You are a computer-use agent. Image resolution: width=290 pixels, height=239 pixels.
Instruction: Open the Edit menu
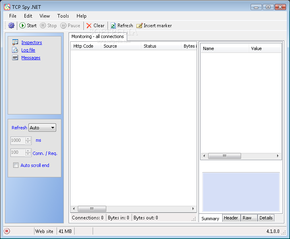28,16
